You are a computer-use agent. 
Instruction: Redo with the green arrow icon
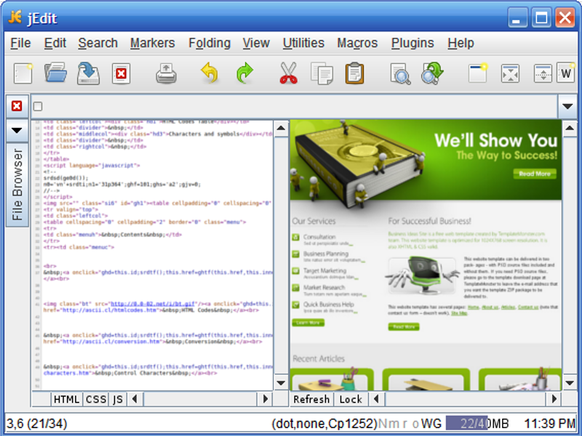point(244,73)
